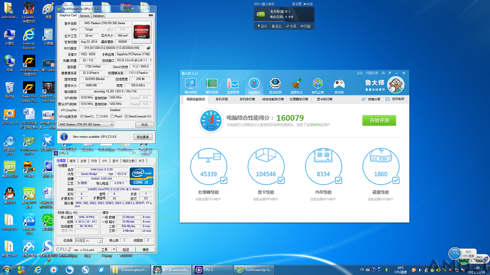Open the 装机必备 cube icon
490x275 pixels.
pyautogui.click(x=318, y=86)
